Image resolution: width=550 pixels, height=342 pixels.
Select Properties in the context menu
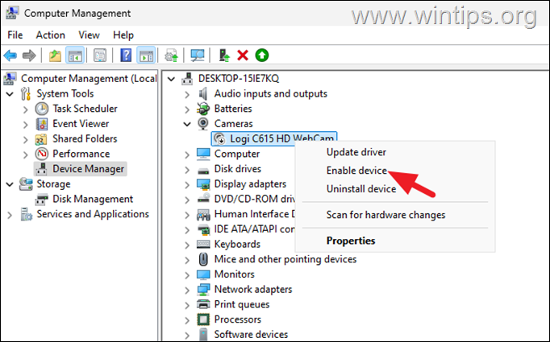pyautogui.click(x=351, y=241)
